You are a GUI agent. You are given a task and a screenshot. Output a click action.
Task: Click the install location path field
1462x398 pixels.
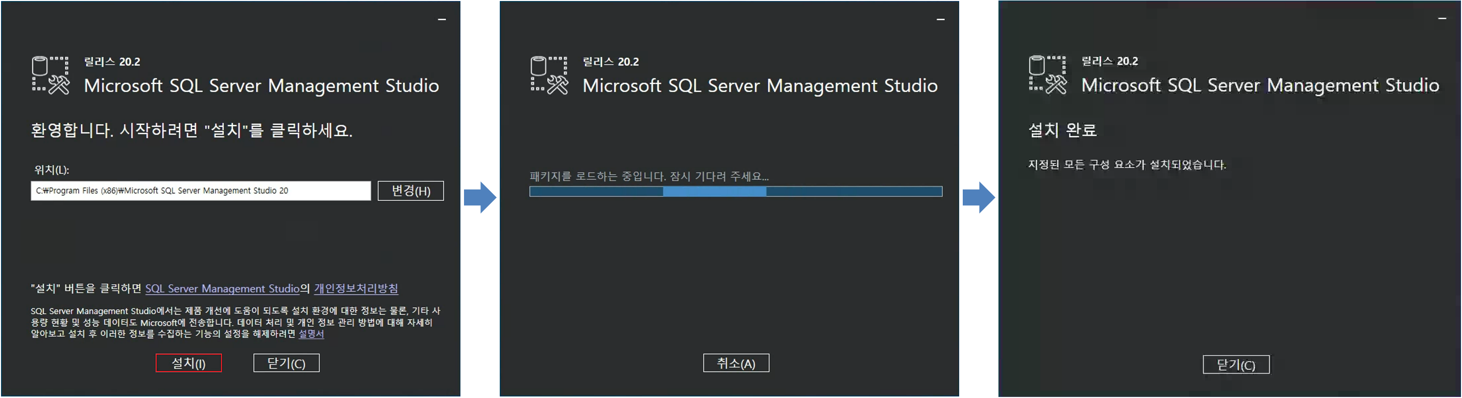[200, 191]
